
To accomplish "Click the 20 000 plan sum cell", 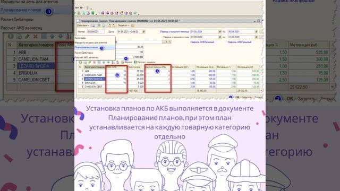I will (x=136, y=75).
